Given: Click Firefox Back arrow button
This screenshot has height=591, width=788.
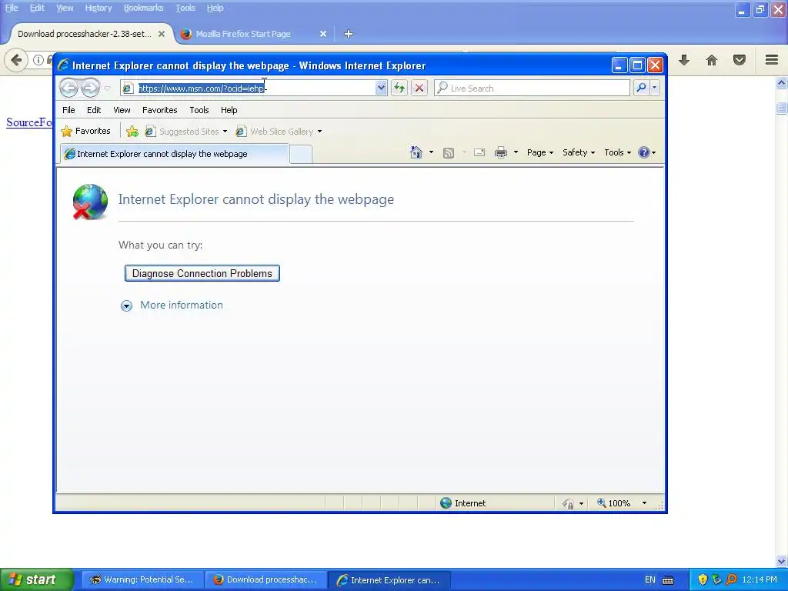Looking at the screenshot, I should coord(16,60).
